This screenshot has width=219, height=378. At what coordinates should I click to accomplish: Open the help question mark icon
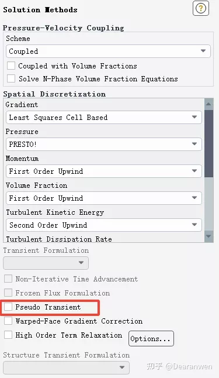tap(201, 8)
